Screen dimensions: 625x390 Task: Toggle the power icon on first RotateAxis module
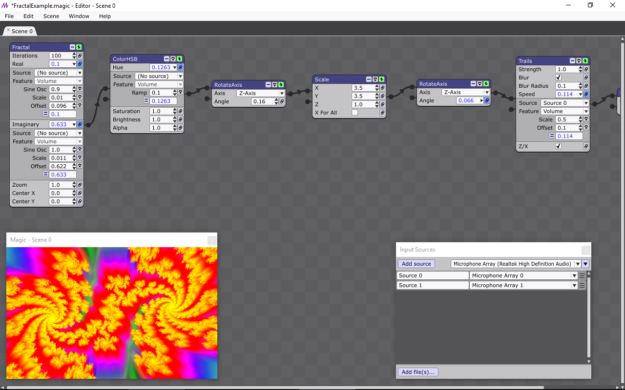(x=281, y=85)
